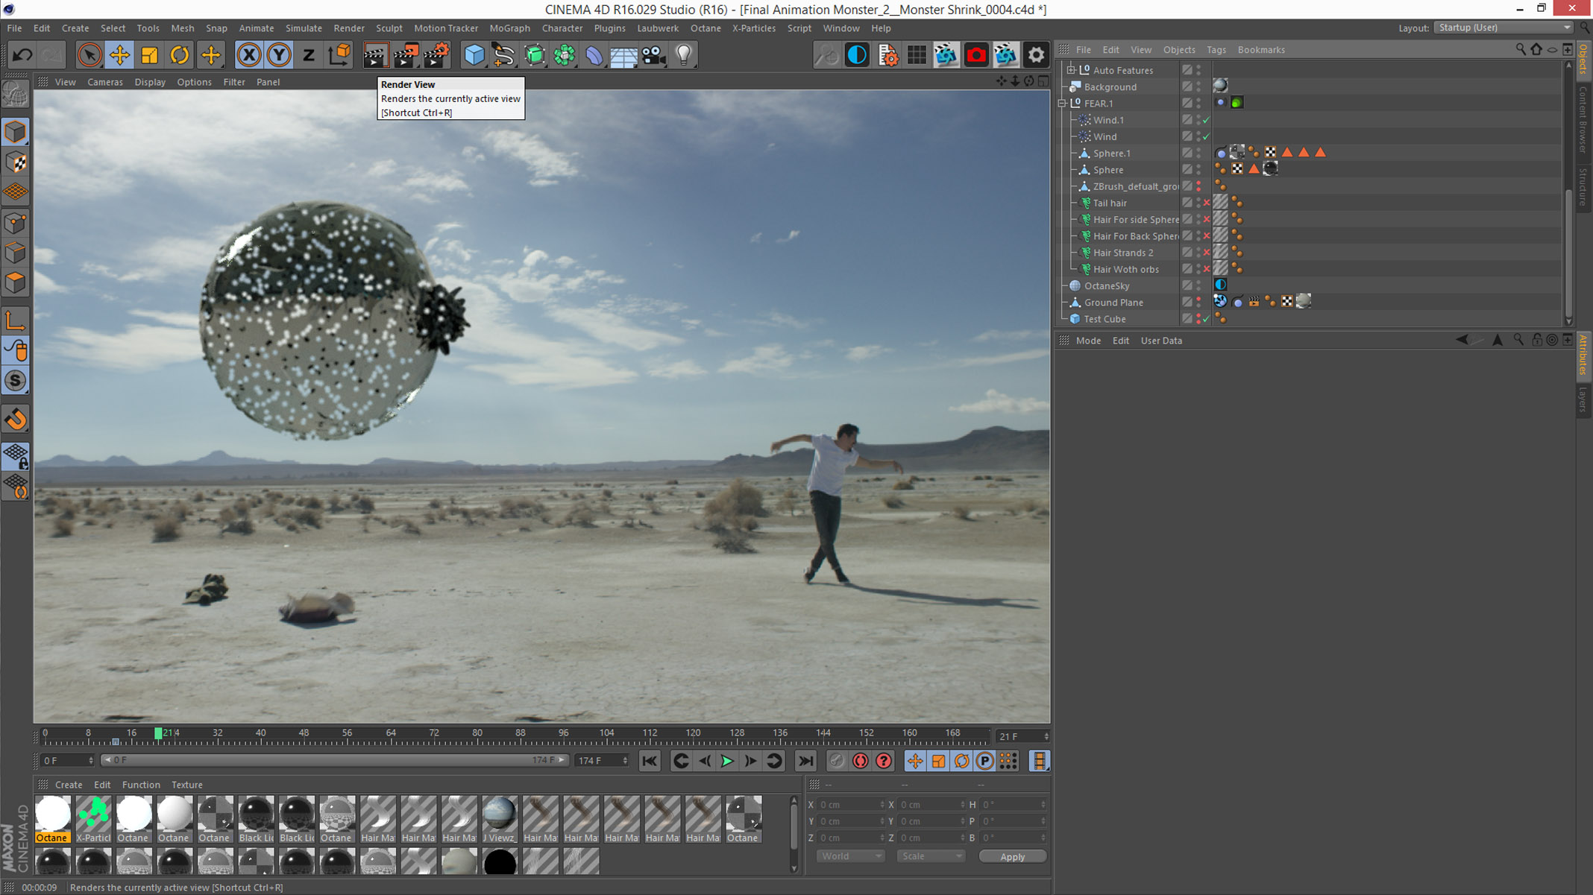This screenshot has height=895, width=1593.
Task: Collapse the FEAR.1 object hierarchy
Action: coord(1062,104)
